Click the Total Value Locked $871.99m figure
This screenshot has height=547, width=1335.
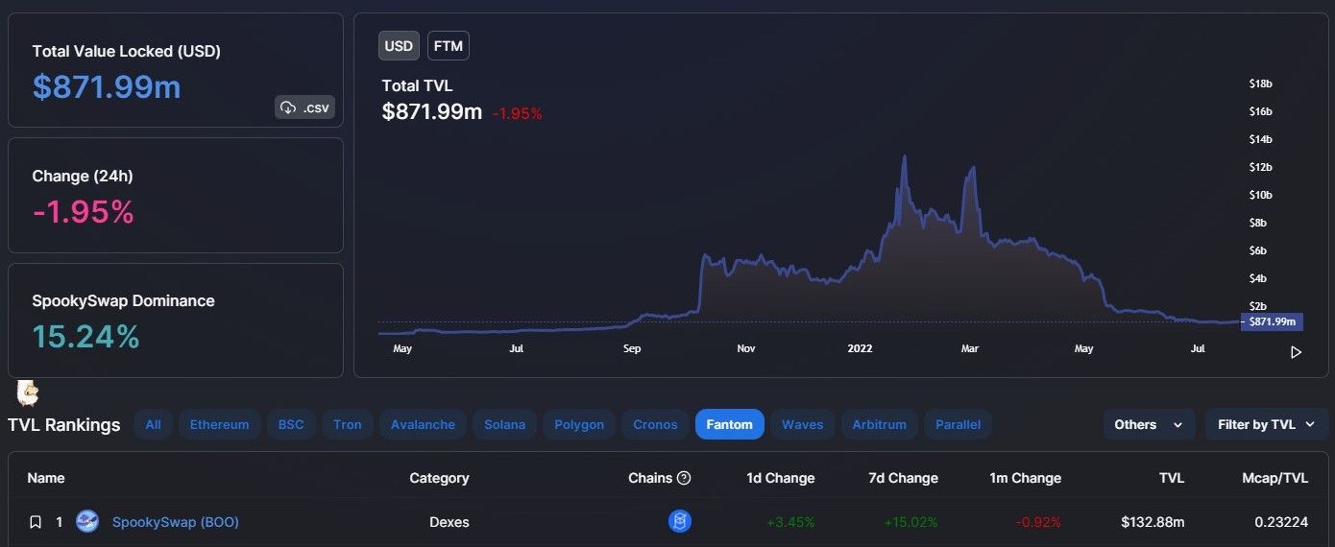pos(107,86)
